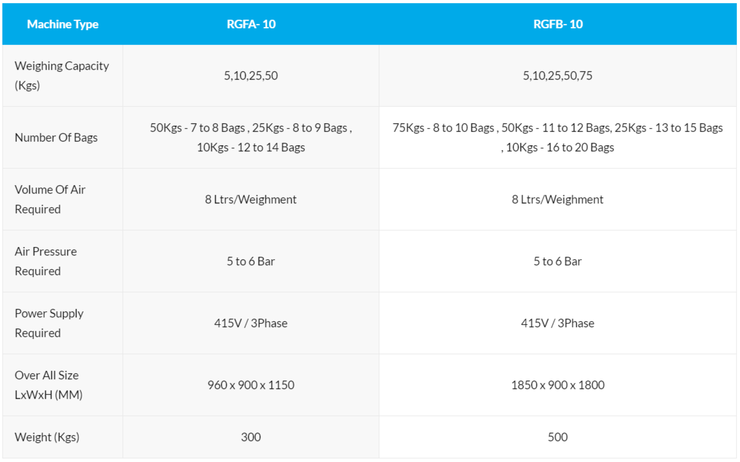Viewport: 740px width, 462px height.
Task: Select the 1850 x 900 x 1800 size cell
Action: (x=558, y=385)
